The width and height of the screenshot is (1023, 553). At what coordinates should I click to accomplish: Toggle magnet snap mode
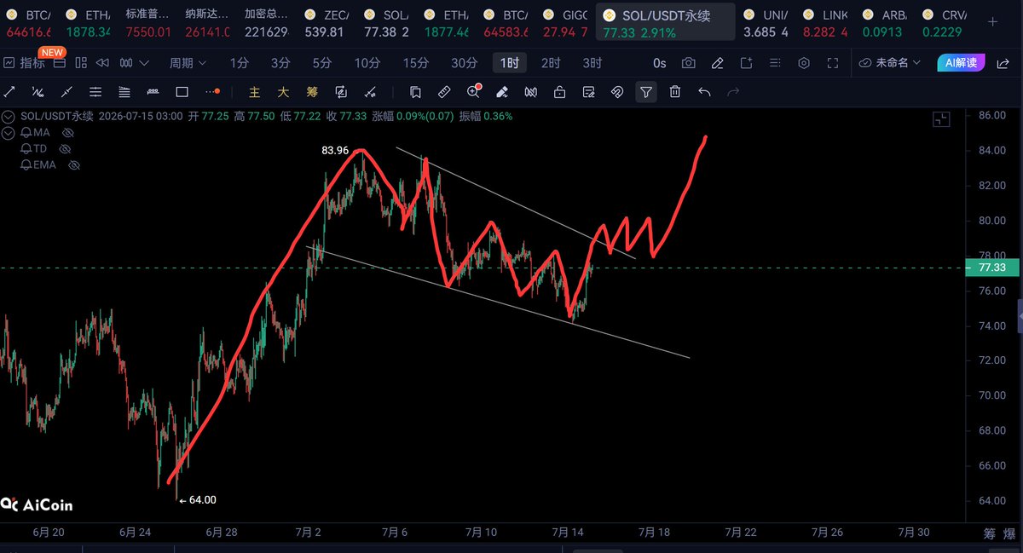(x=617, y=92)
